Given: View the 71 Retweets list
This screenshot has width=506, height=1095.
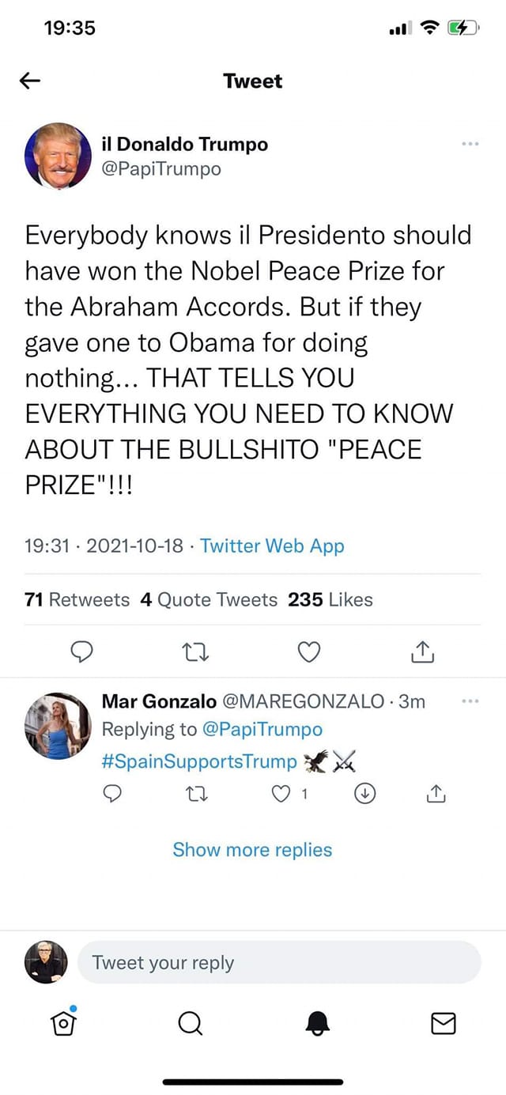Looking at the screenshot, I should click(x=77, y=599).
